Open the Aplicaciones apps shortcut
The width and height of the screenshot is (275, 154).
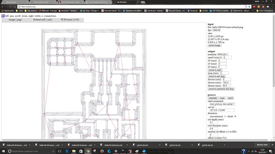pos(8,11)
